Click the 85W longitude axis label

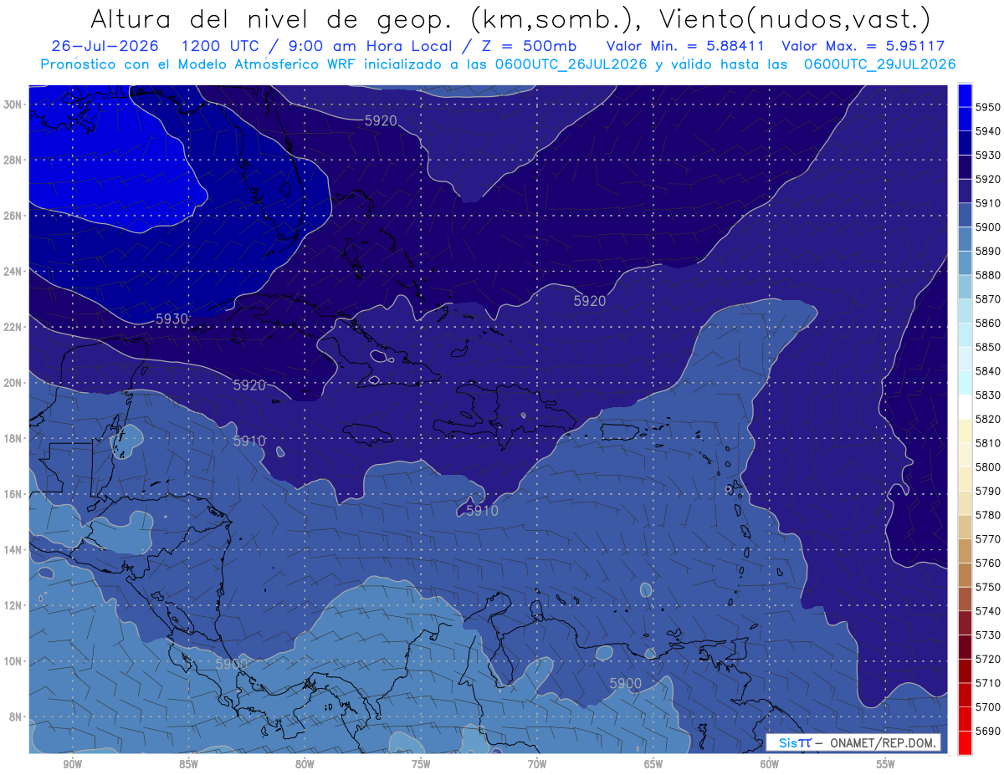(188, 765)
